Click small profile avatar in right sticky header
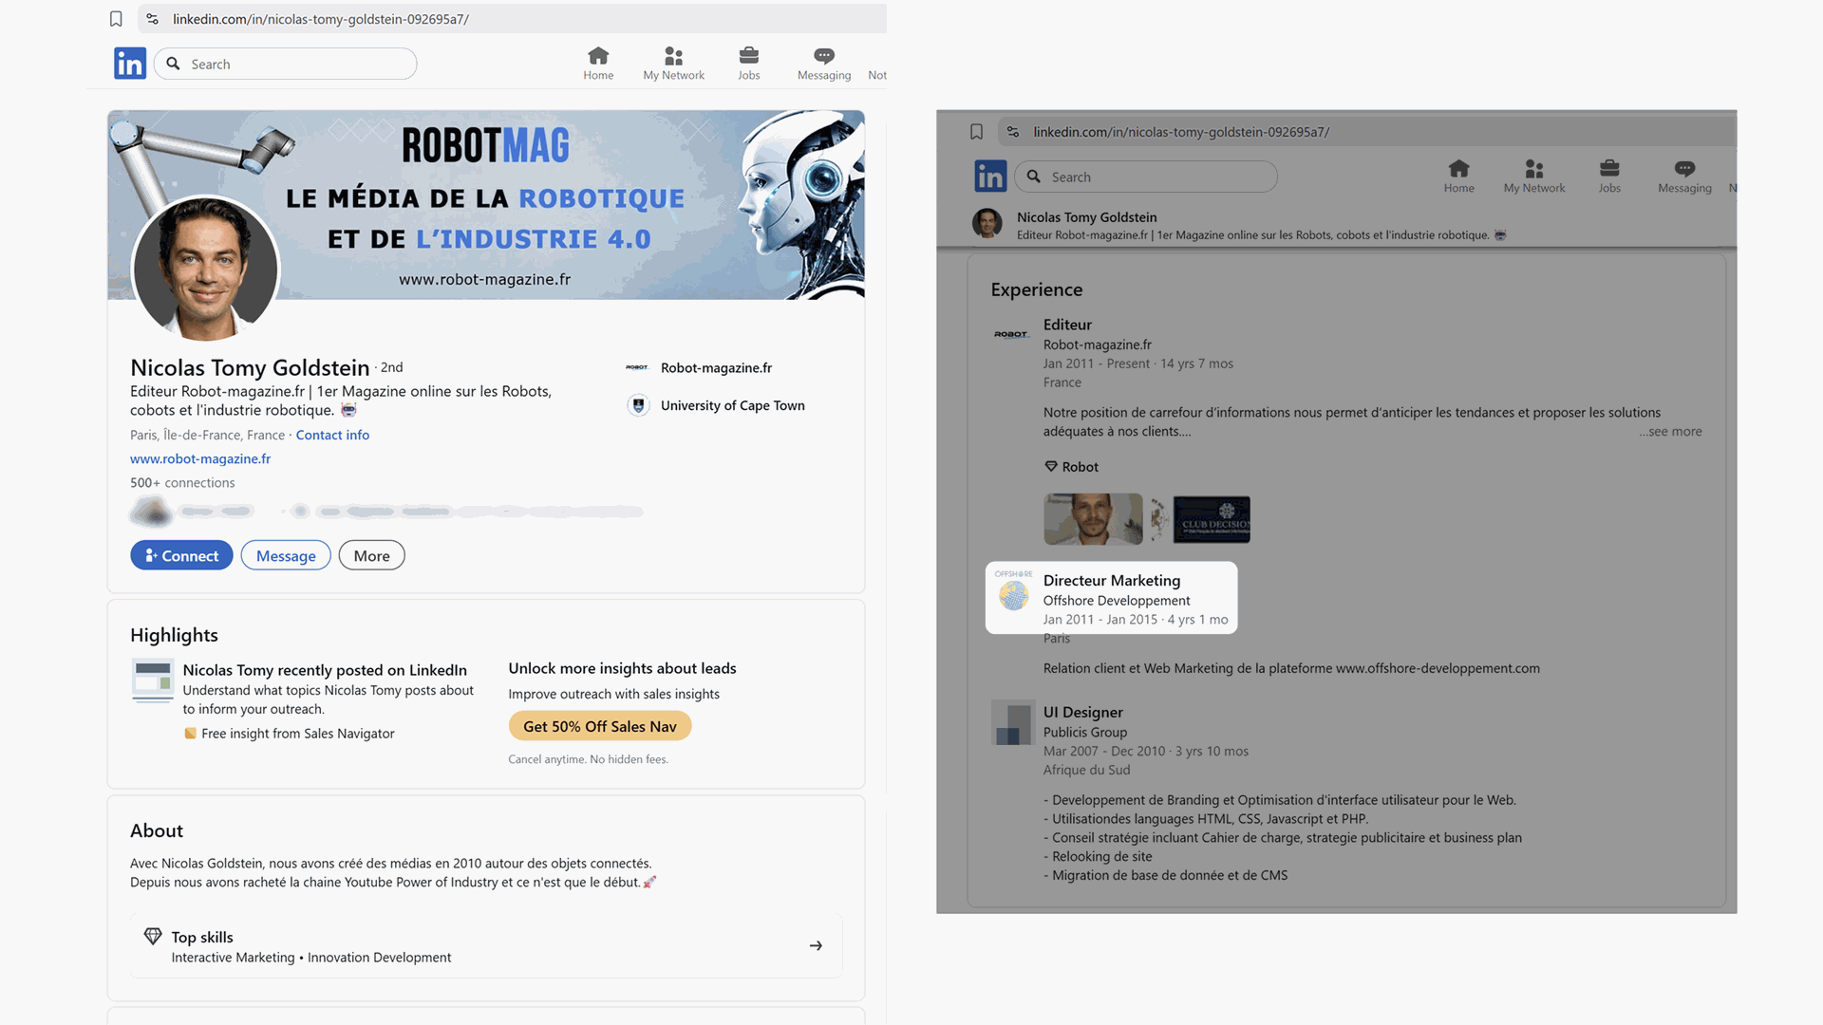Screen dimensions: 1823x1025 pos(987,224)
